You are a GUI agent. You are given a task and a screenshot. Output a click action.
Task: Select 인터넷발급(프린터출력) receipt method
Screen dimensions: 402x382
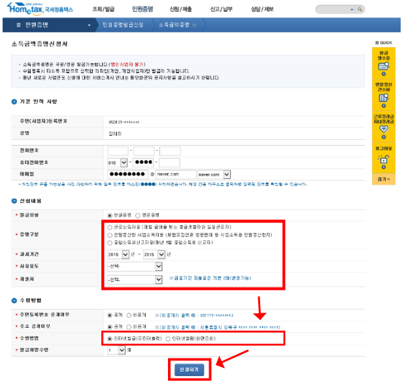tap(110, 339)
